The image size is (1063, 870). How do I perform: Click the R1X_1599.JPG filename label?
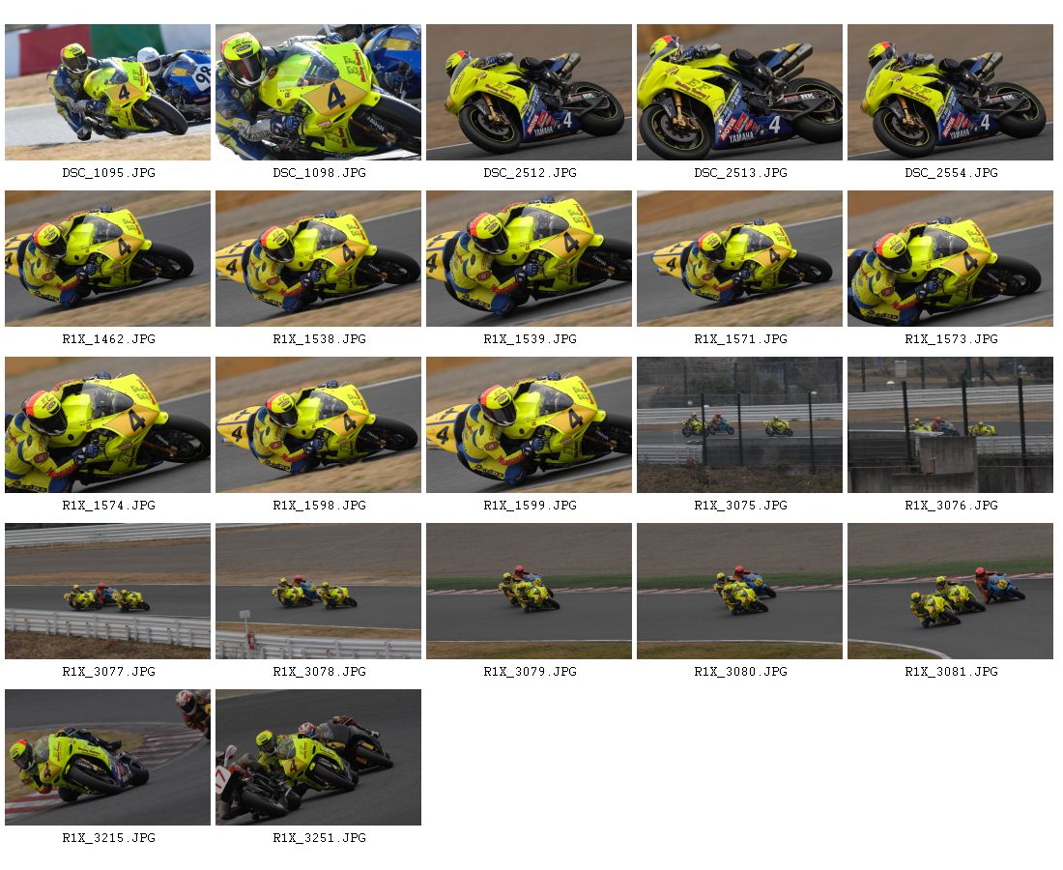tap(531, 506)
